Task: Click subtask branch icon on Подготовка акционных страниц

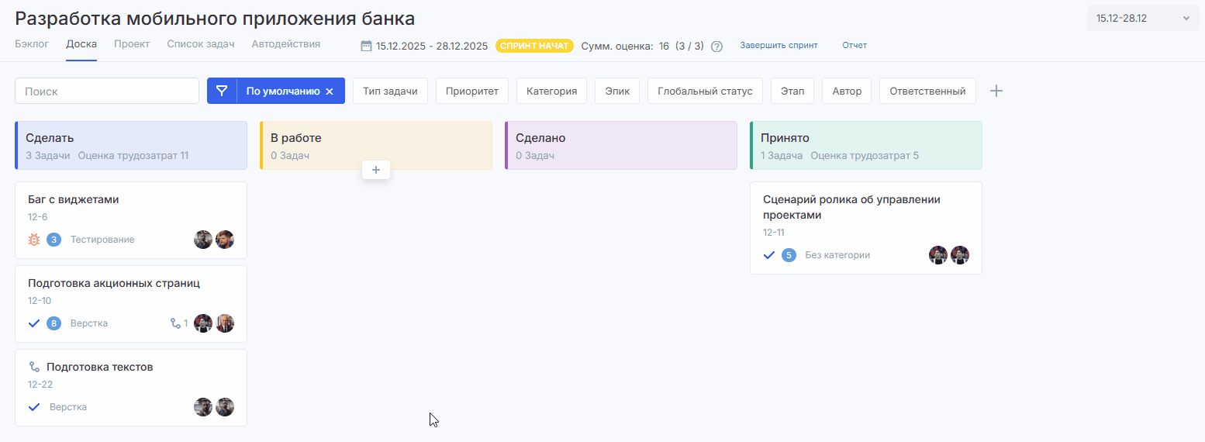Action: [x=175, y=323]
